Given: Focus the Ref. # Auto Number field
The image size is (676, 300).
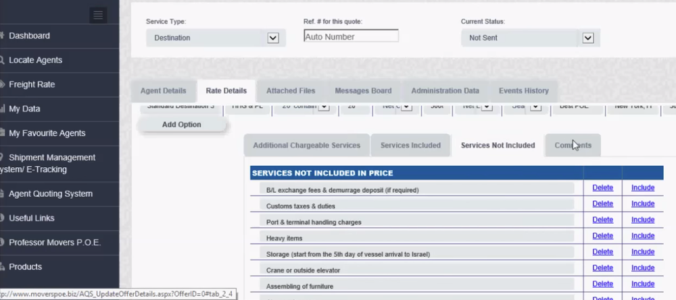Looking at the screenshot, I should 351,36.
